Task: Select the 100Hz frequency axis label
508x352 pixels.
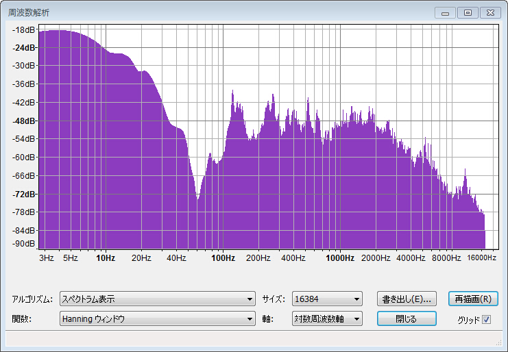Action: click(x=223, y=258)
